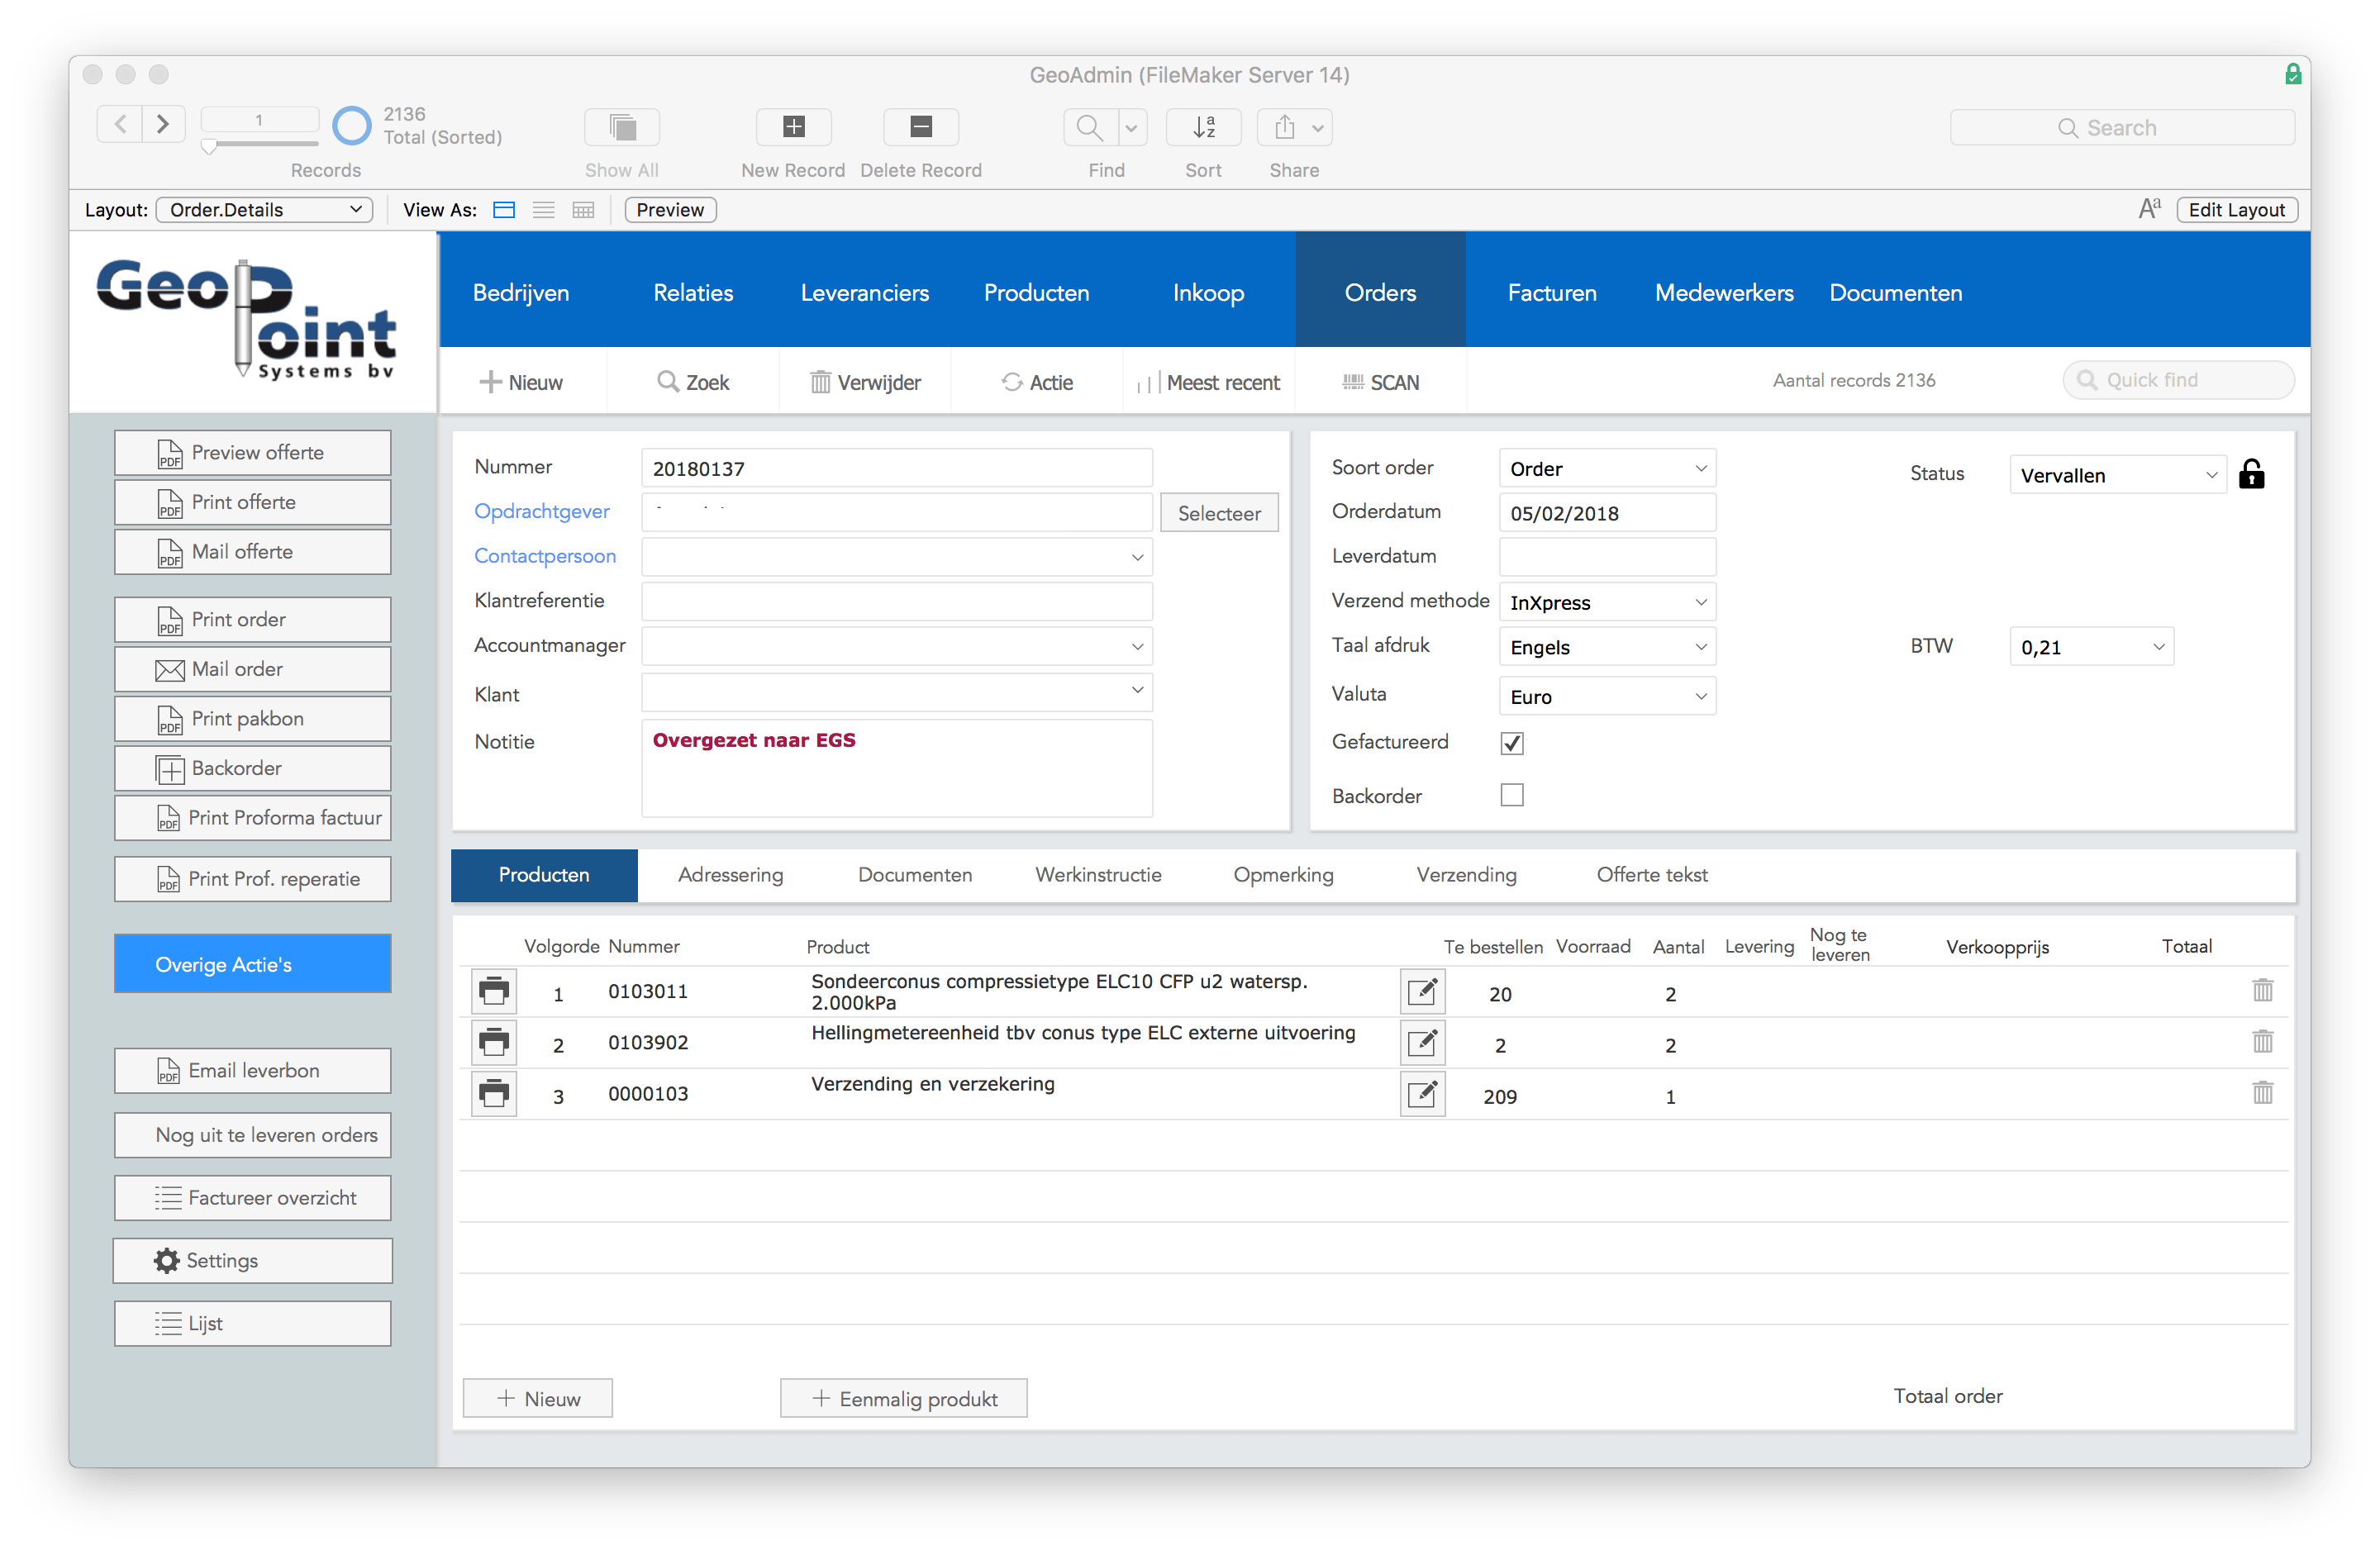The width and height of the screenshot is (2380, 1550).
Task: Click the toolbar Search field
Action: tap(2121, 128)
